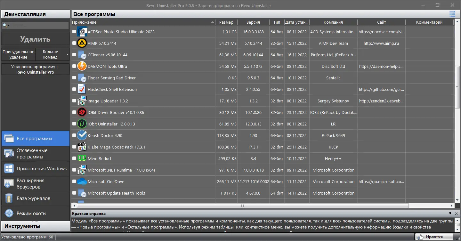
Task: Click the Дата устан... column header
Action: [x=297, y=22]
